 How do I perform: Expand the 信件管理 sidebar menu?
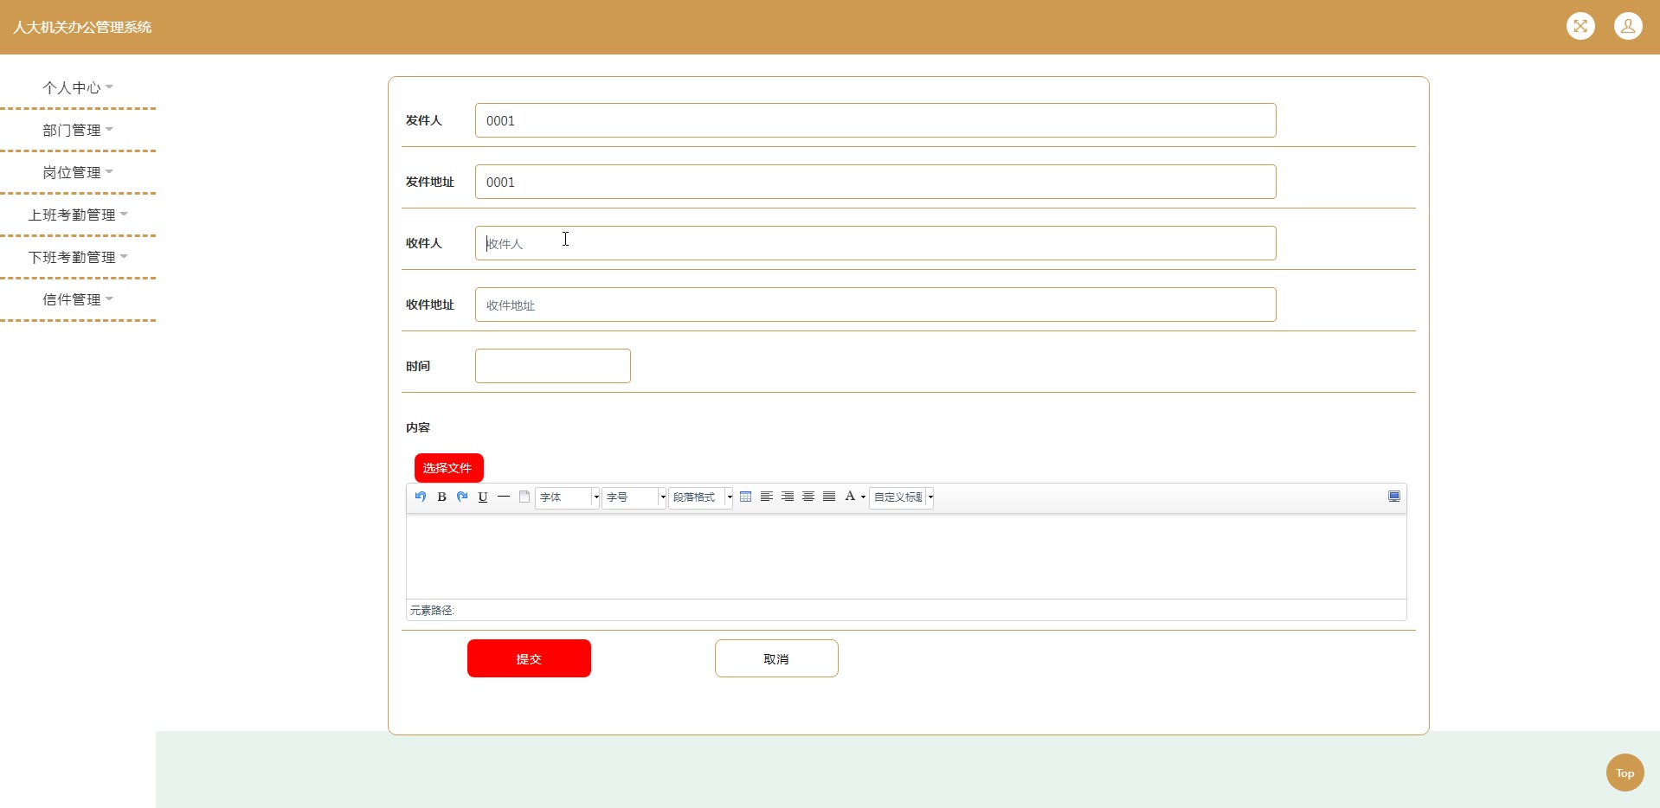[x=78, y=299]
